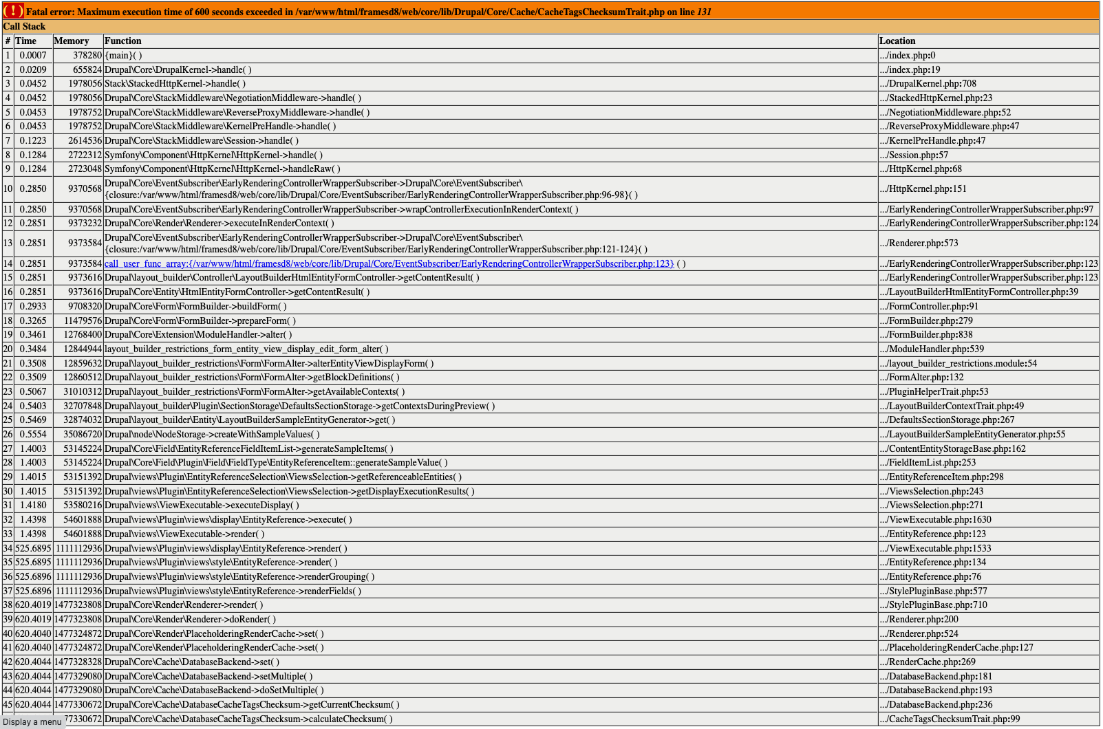1103x729 pixels.
Task: Select the FormAlter->getAvailableContexts( ) cell
Action: (491, 392)
